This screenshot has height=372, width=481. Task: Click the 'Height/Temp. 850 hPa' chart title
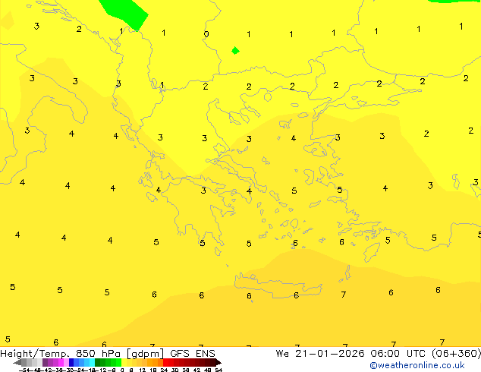[x=61, y=353]
